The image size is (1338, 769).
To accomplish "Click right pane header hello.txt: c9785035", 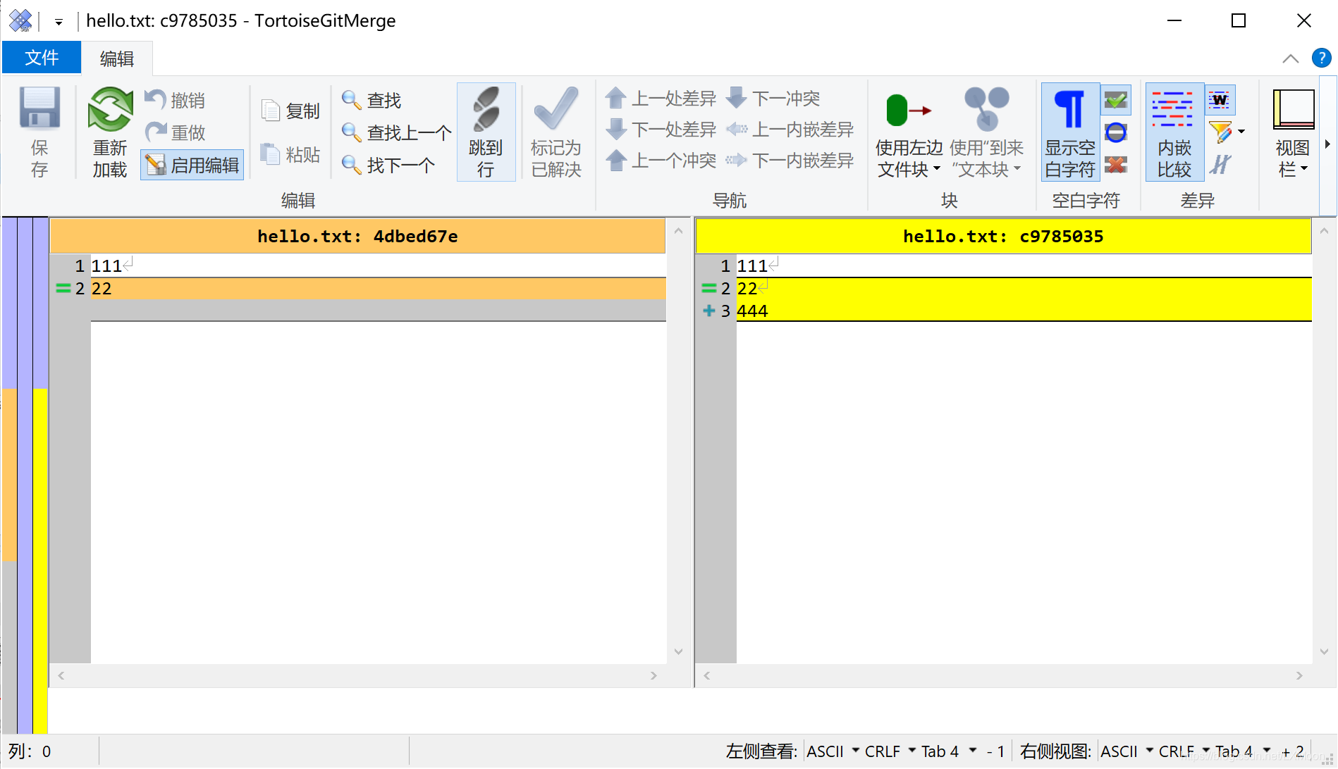I will tap(1003, 236).
